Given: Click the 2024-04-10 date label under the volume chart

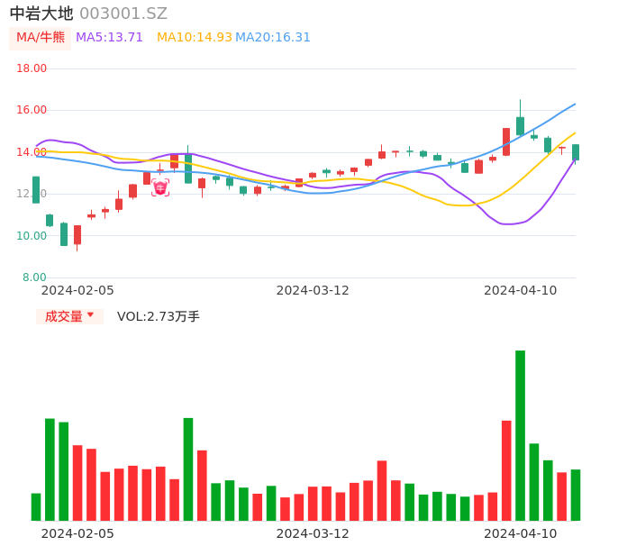Looking at the screenshot, I should point(520,533).
